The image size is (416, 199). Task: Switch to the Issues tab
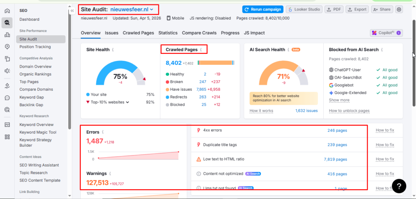click(112, 33)
